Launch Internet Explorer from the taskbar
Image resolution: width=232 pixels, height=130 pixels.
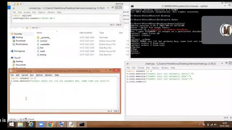(x=31, y=125)
